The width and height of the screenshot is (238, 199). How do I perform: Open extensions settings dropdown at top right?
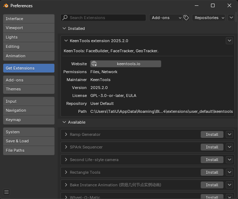231,18
